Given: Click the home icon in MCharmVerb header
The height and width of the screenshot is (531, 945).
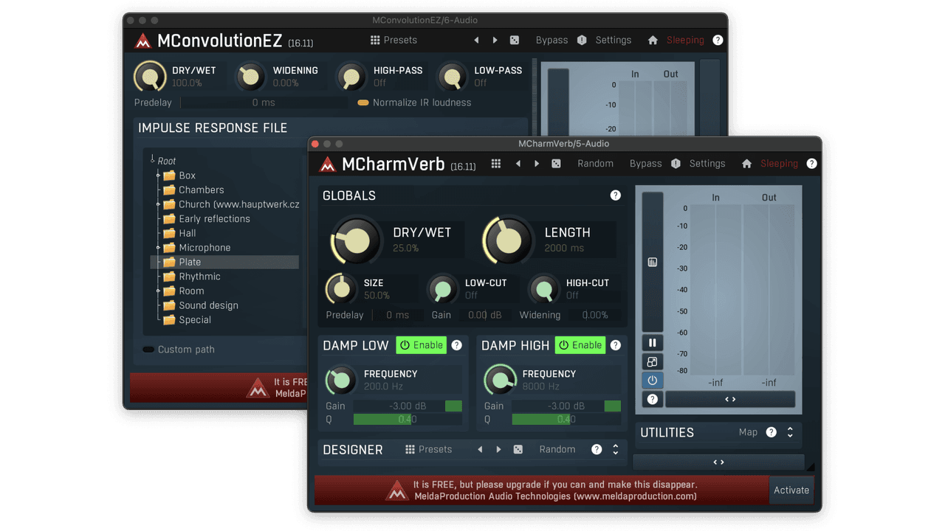Looking at the screenshot, I should click(746, 163).
